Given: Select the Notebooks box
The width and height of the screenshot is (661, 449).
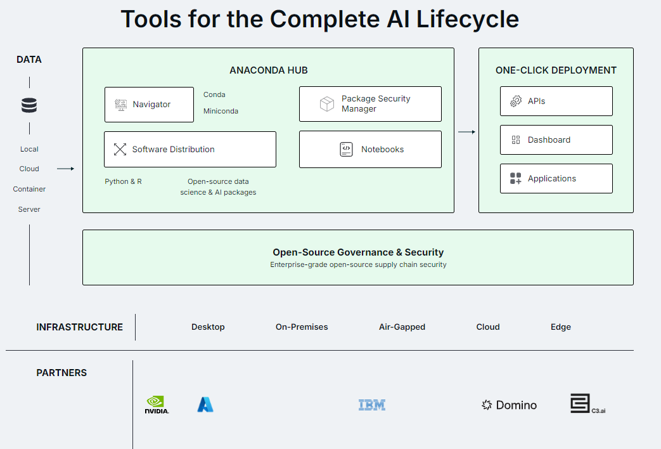Looking at the screenshot, I should [x=370, y=150].
